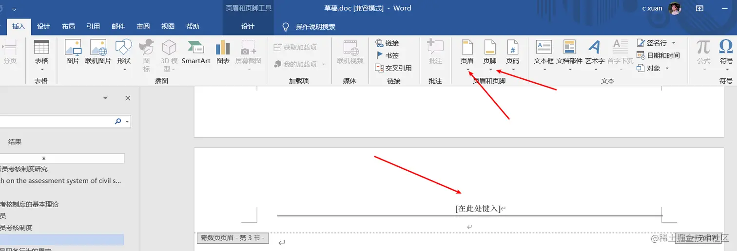Open the 表格 (Table) insert button
Viewport: 737px width, 251px height.
click(41, 54)
